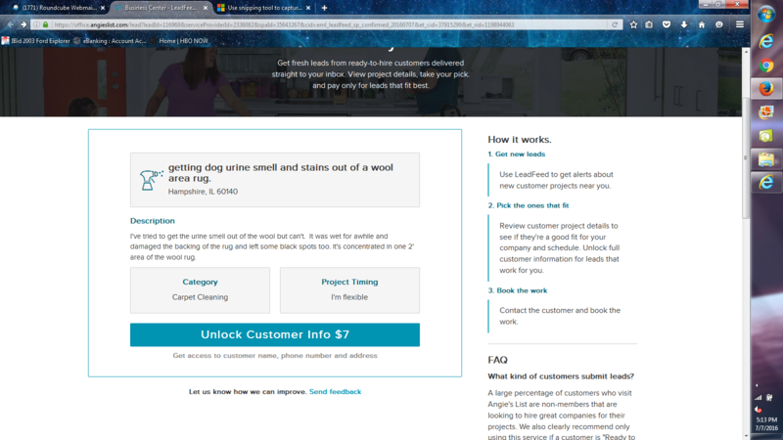783x440 pixels.
Task: Open a new tab with plus button
Action: coord(324,8)
